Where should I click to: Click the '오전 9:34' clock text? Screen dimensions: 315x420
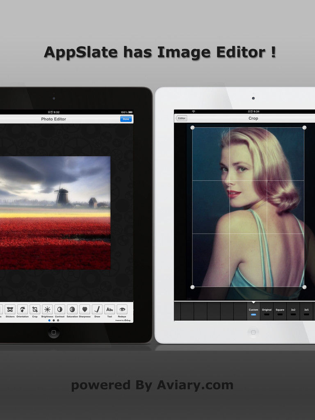point(253,112)
